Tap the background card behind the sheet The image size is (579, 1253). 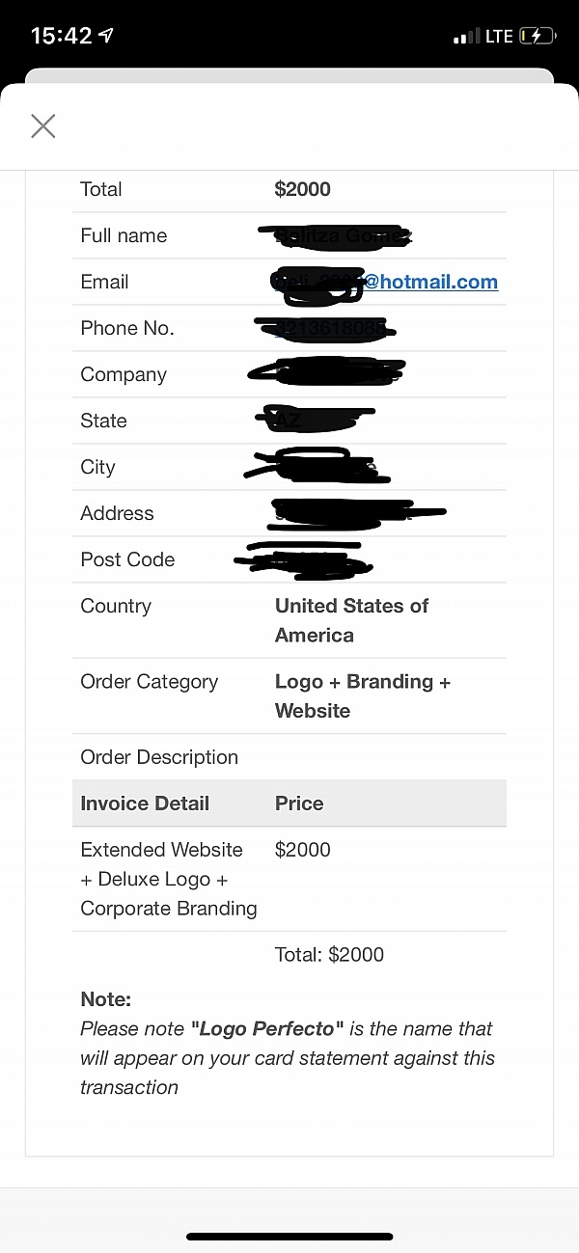coord(289,75)
